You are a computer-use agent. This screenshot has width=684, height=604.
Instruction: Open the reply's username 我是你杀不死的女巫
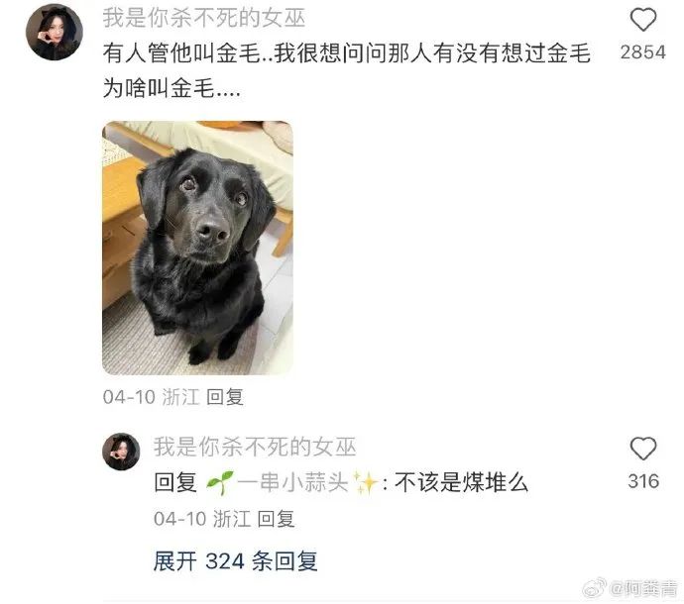(255, 447)
